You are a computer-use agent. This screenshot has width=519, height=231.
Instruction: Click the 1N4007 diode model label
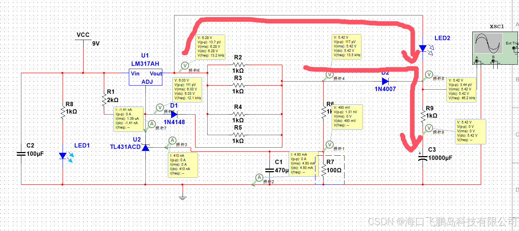385,90
